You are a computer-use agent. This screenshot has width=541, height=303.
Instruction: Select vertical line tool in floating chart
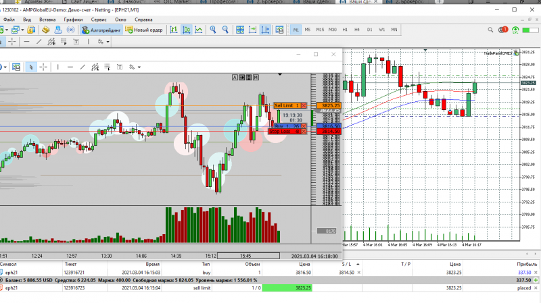[57, 67]
